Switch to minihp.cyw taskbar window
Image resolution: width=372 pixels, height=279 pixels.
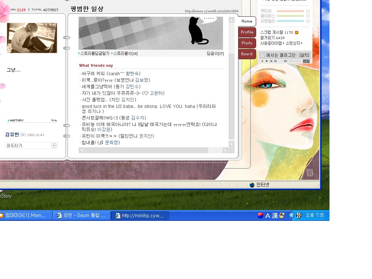pyautogui.click(x=140, y=215)
